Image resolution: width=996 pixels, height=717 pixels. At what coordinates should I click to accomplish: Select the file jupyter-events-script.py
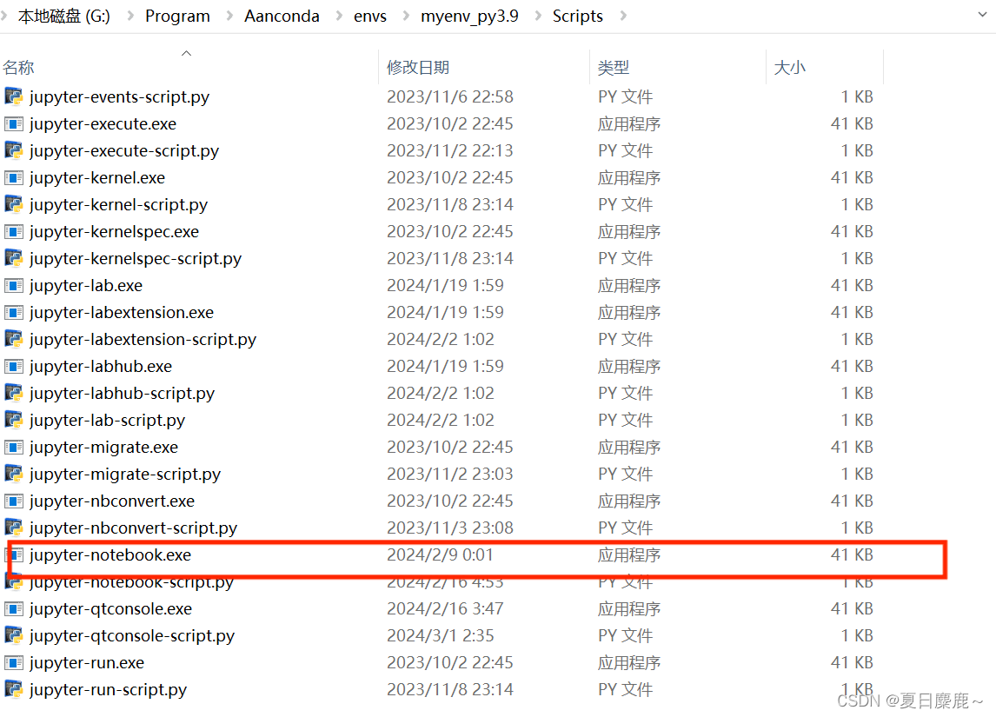(x=119, y=96)
